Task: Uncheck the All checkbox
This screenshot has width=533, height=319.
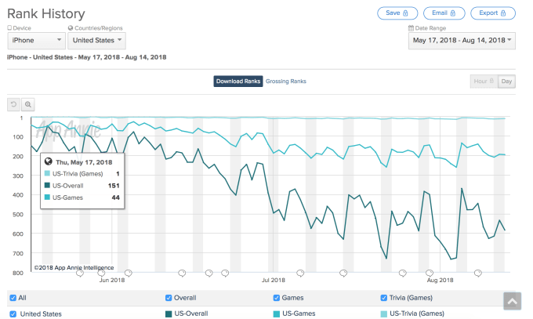Action: pos(13,298)
